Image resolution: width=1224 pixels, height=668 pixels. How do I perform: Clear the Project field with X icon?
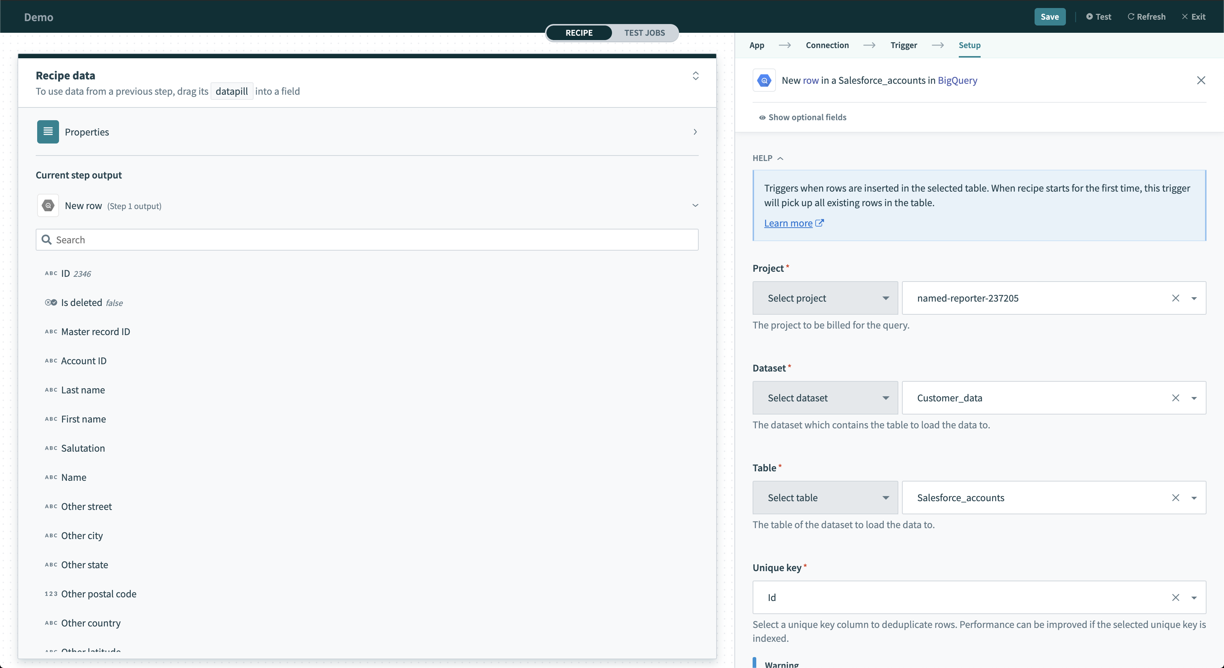[x=1175, y=298]
